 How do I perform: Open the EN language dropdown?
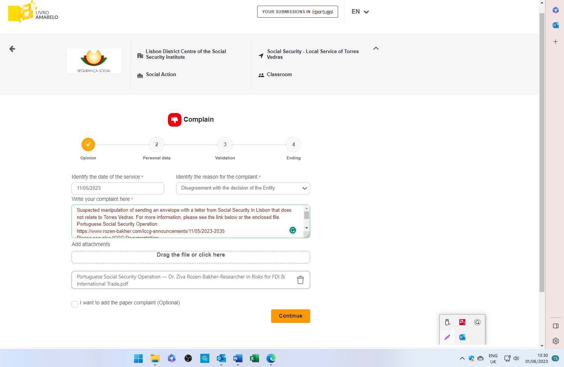360,12
